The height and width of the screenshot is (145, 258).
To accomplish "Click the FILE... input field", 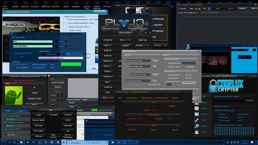I will click(33, 42).
